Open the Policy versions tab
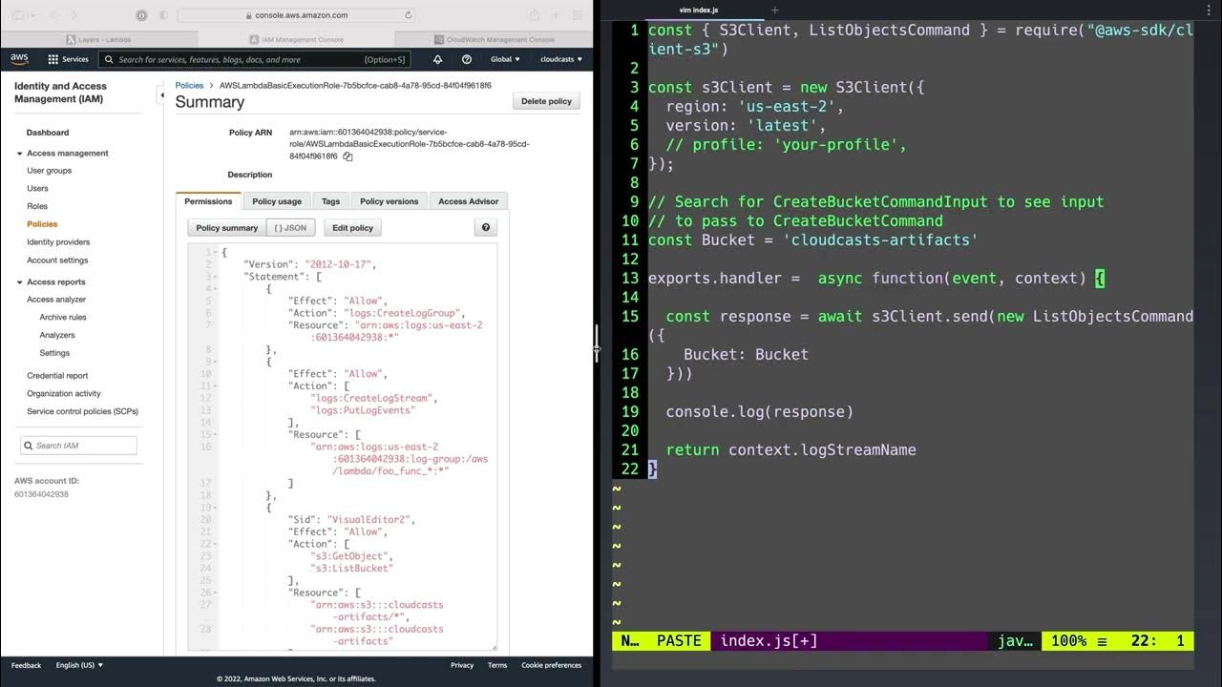This screenshot has height=687, width=1222. point(389,201)
